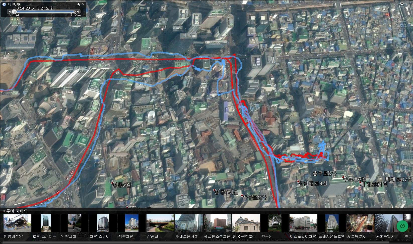Open time slider options wrench
This screenshot has height=244, width=413.
[79, 4]
